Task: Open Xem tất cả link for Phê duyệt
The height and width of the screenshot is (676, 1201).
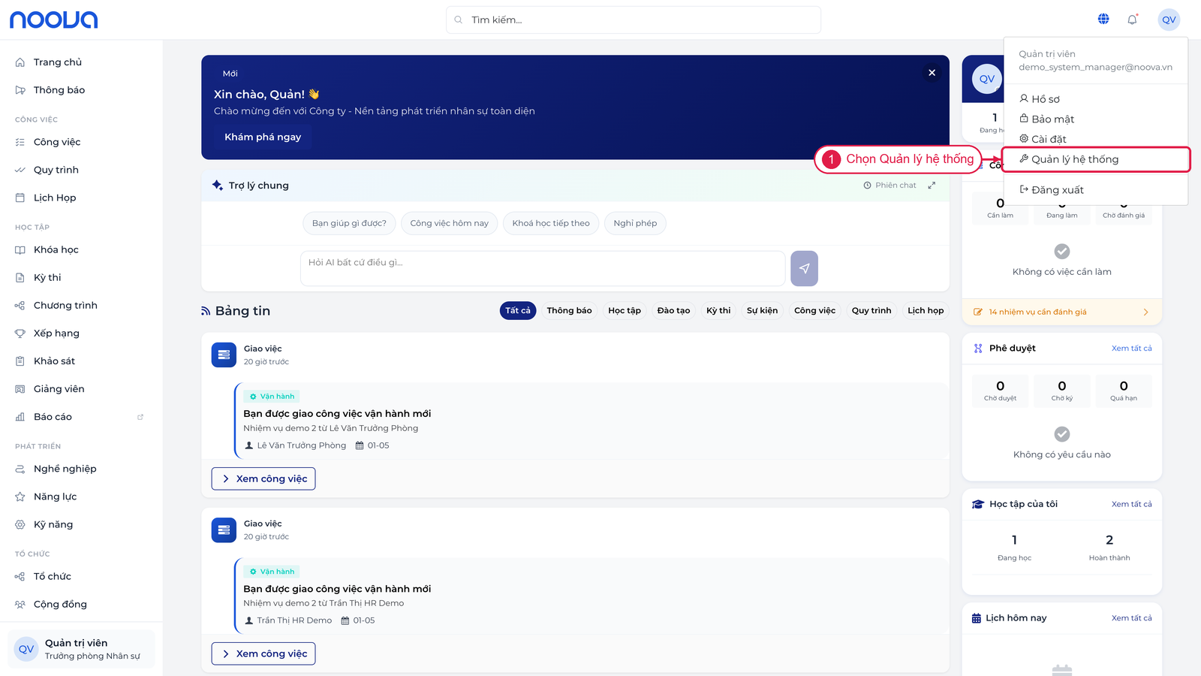Action: [x=1131, y=349]
